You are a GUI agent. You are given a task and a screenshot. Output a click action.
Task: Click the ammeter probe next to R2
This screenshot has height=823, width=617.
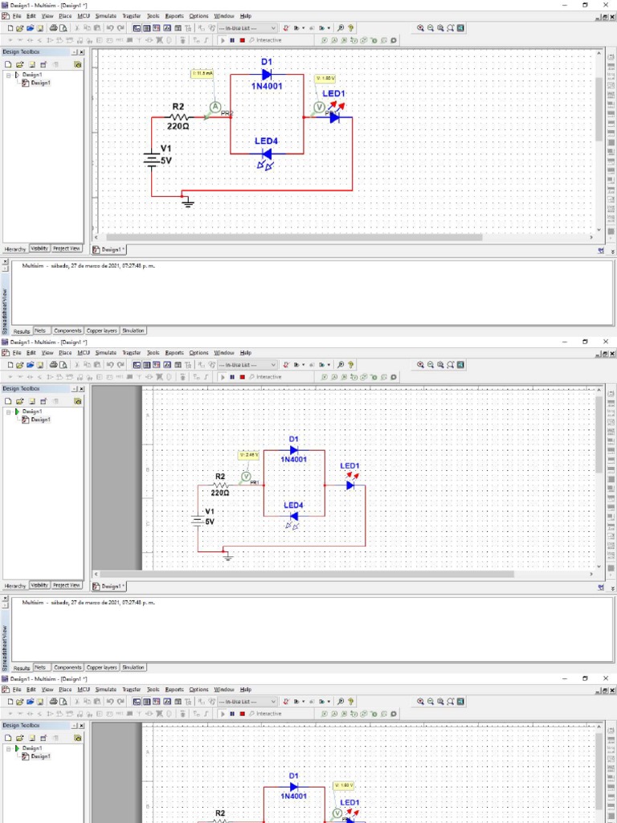tap(215, 107)
